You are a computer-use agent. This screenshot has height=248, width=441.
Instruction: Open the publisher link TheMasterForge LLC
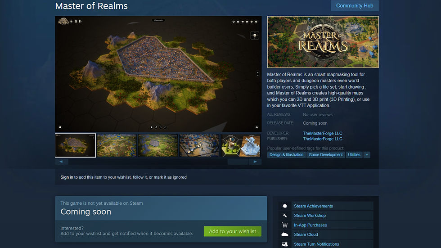tap(323, 139)
